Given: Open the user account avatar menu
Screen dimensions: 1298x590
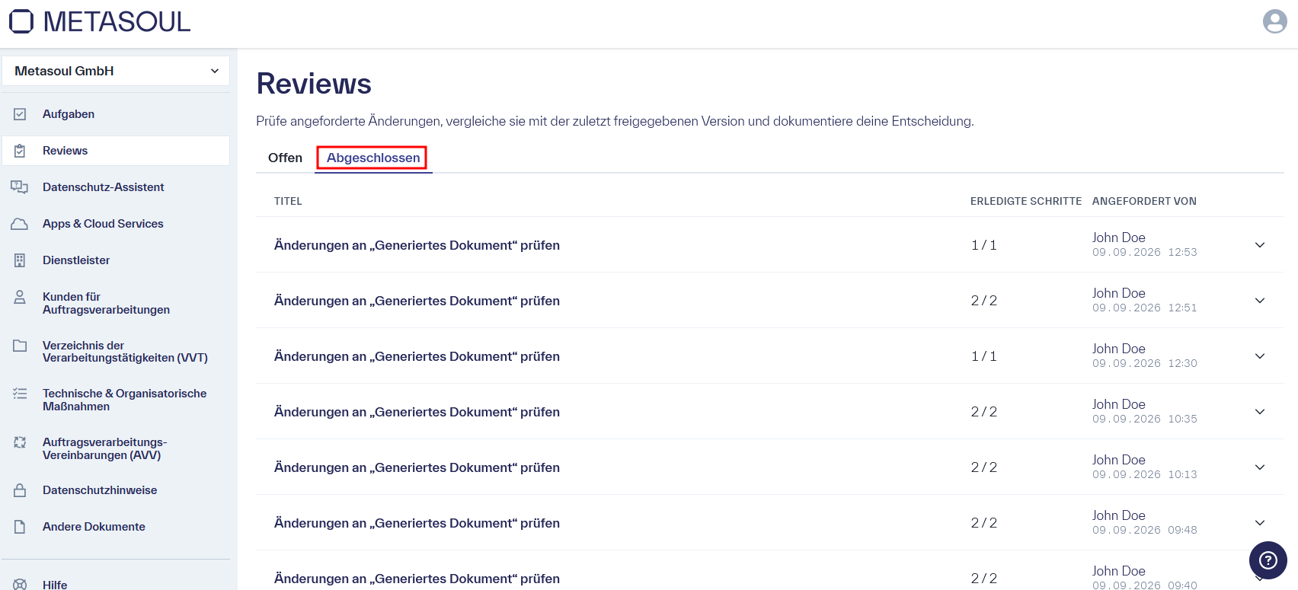Looking at the screenshot, I should 1274,21.
